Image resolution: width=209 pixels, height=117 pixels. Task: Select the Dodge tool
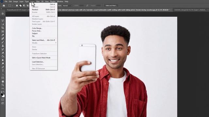pyautogui.click(x=3, y=64)
